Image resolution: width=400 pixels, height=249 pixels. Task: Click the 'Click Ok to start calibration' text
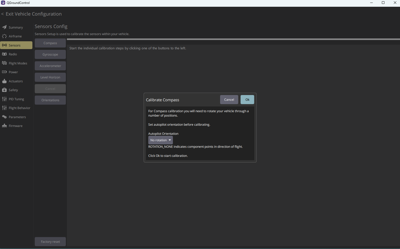coord(168,156)
